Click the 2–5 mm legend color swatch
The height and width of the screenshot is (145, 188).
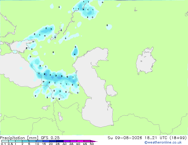click(x=26, y=141)
